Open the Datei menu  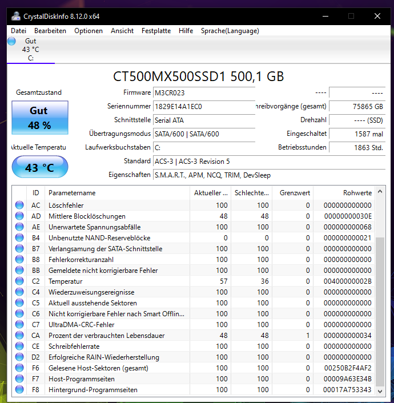pos(18,31)
